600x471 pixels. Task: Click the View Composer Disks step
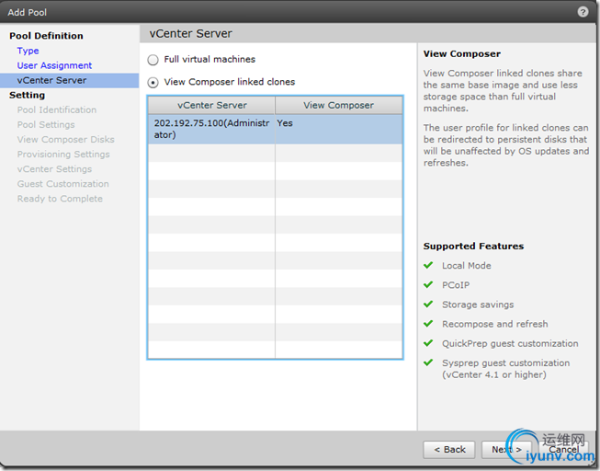[66, 140]
